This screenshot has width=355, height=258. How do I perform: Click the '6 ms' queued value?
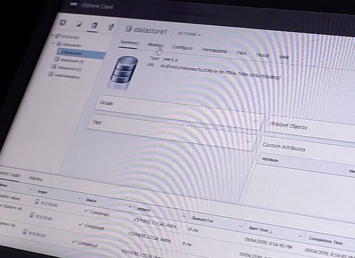187,243
